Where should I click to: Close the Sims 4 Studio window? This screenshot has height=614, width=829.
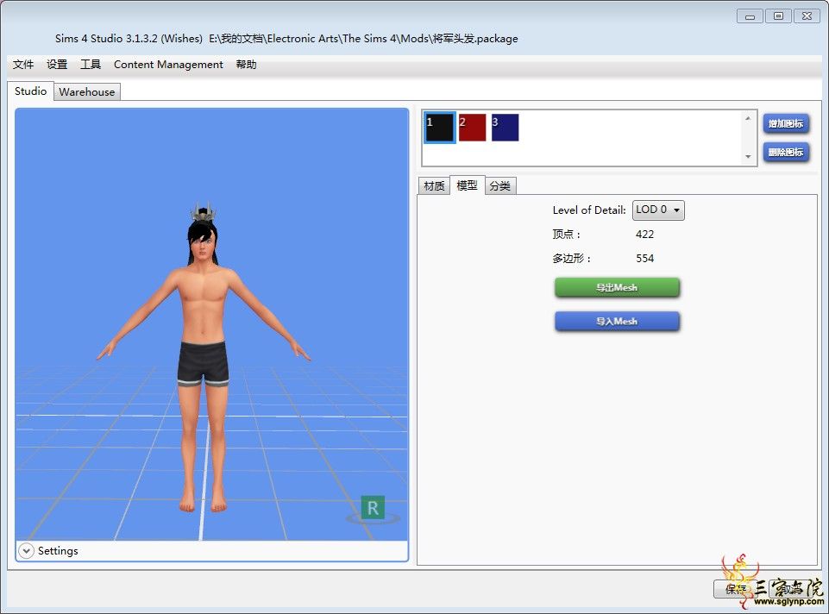click(807, 16)
